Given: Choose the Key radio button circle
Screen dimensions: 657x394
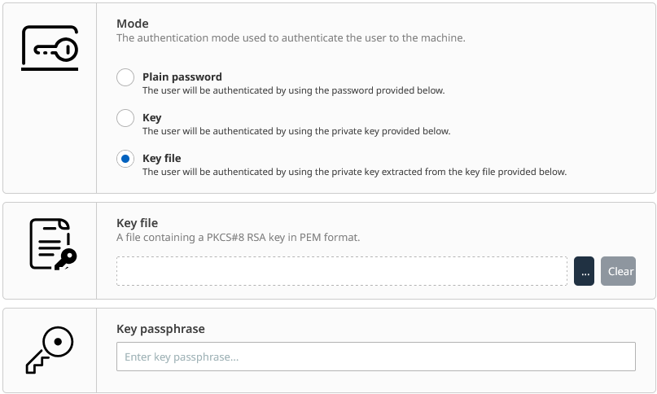Looking at the screenshot, I should [125, 118].
